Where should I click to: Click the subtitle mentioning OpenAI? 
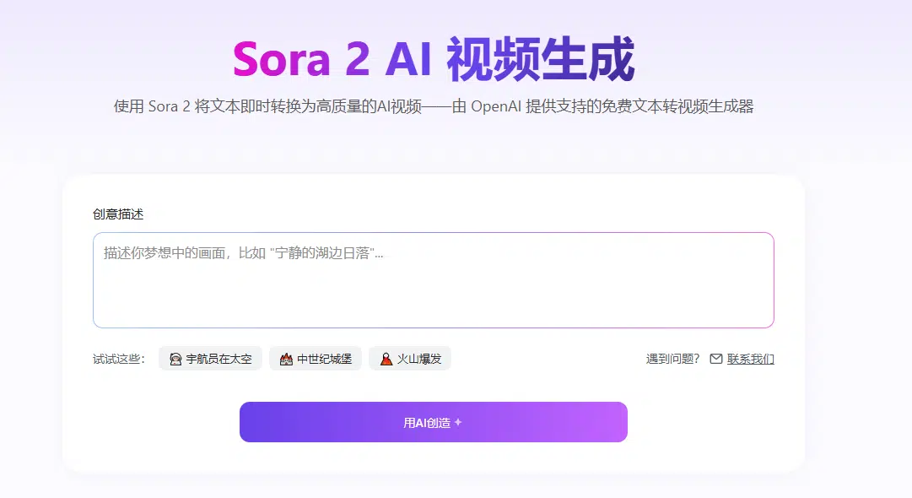[x=433, y=106]
